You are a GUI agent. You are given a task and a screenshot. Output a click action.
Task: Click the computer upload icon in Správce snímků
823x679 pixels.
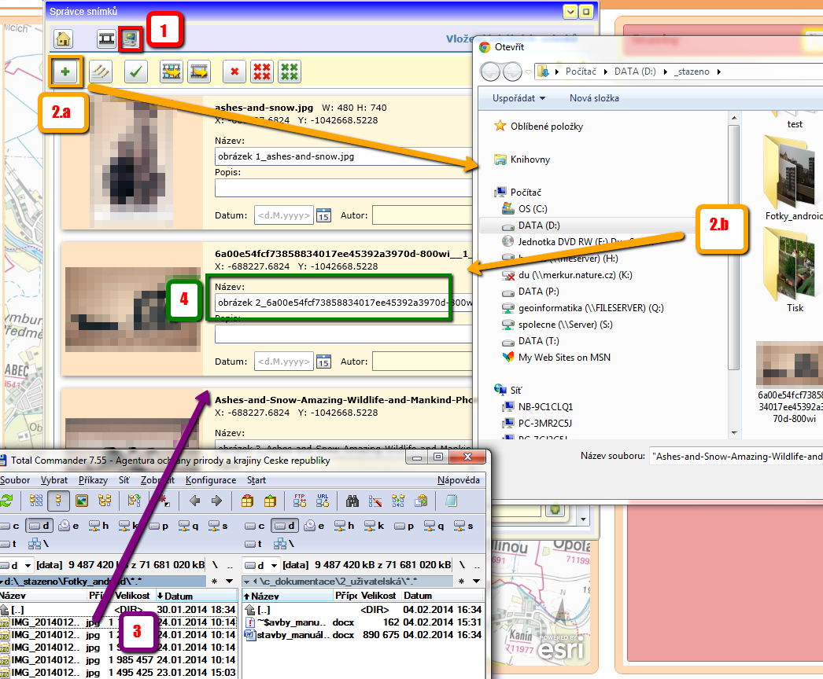click(130, 39)
